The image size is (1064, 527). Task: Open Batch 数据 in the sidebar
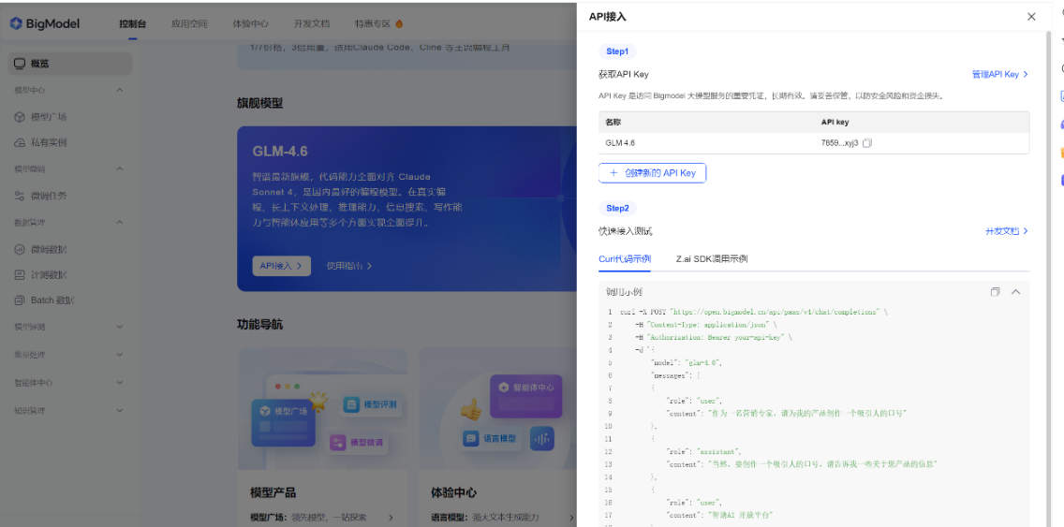[52, 300]
